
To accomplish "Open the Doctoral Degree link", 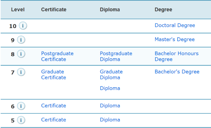I will tap(175, 25).
